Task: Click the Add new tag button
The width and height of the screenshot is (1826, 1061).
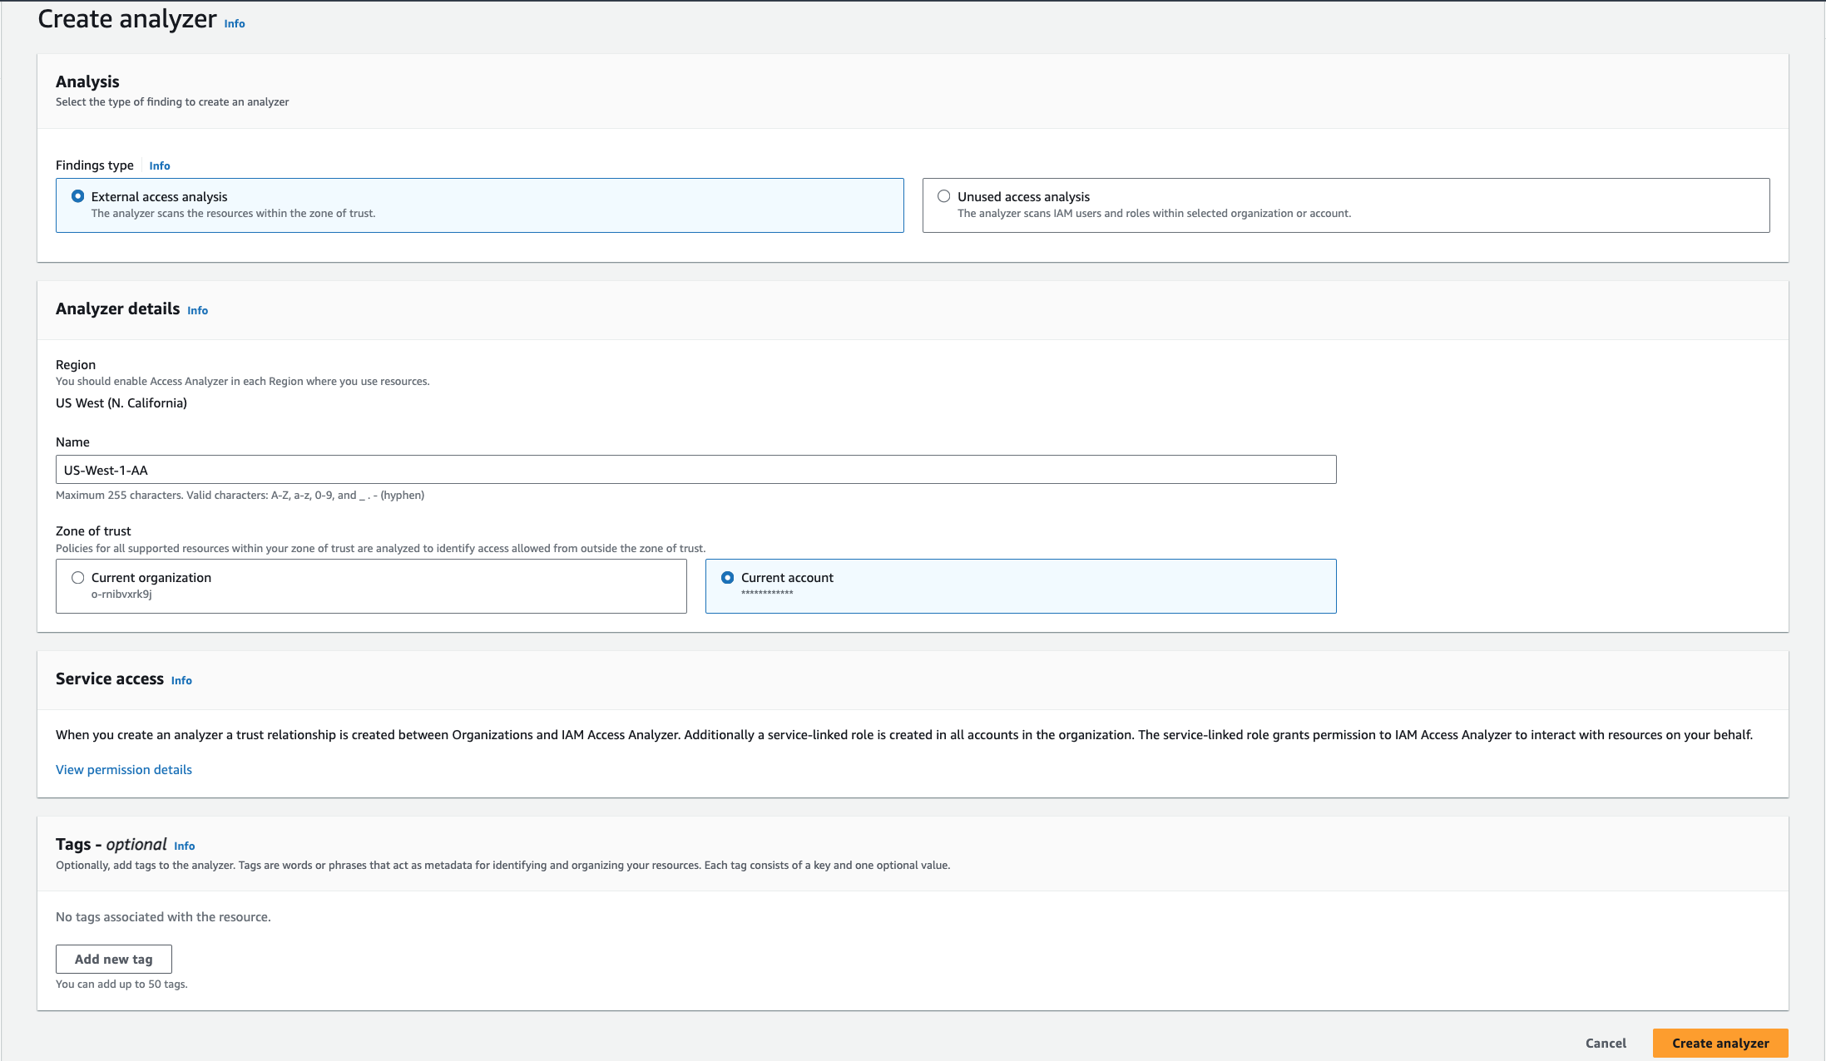Action: click(113, 958)
